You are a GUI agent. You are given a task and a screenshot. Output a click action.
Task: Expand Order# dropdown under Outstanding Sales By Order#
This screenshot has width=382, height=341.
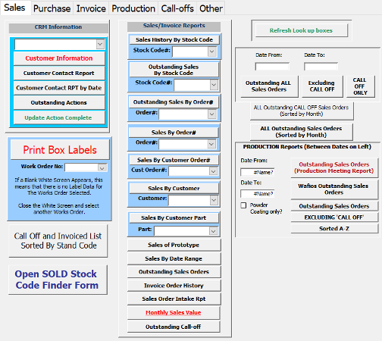pyautogui.click(x=211, y=114)
